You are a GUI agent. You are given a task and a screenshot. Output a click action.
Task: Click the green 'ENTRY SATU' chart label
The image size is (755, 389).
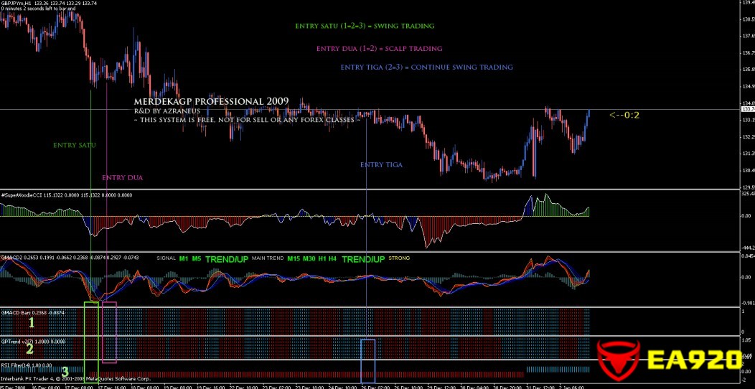[x=74, y=145]
